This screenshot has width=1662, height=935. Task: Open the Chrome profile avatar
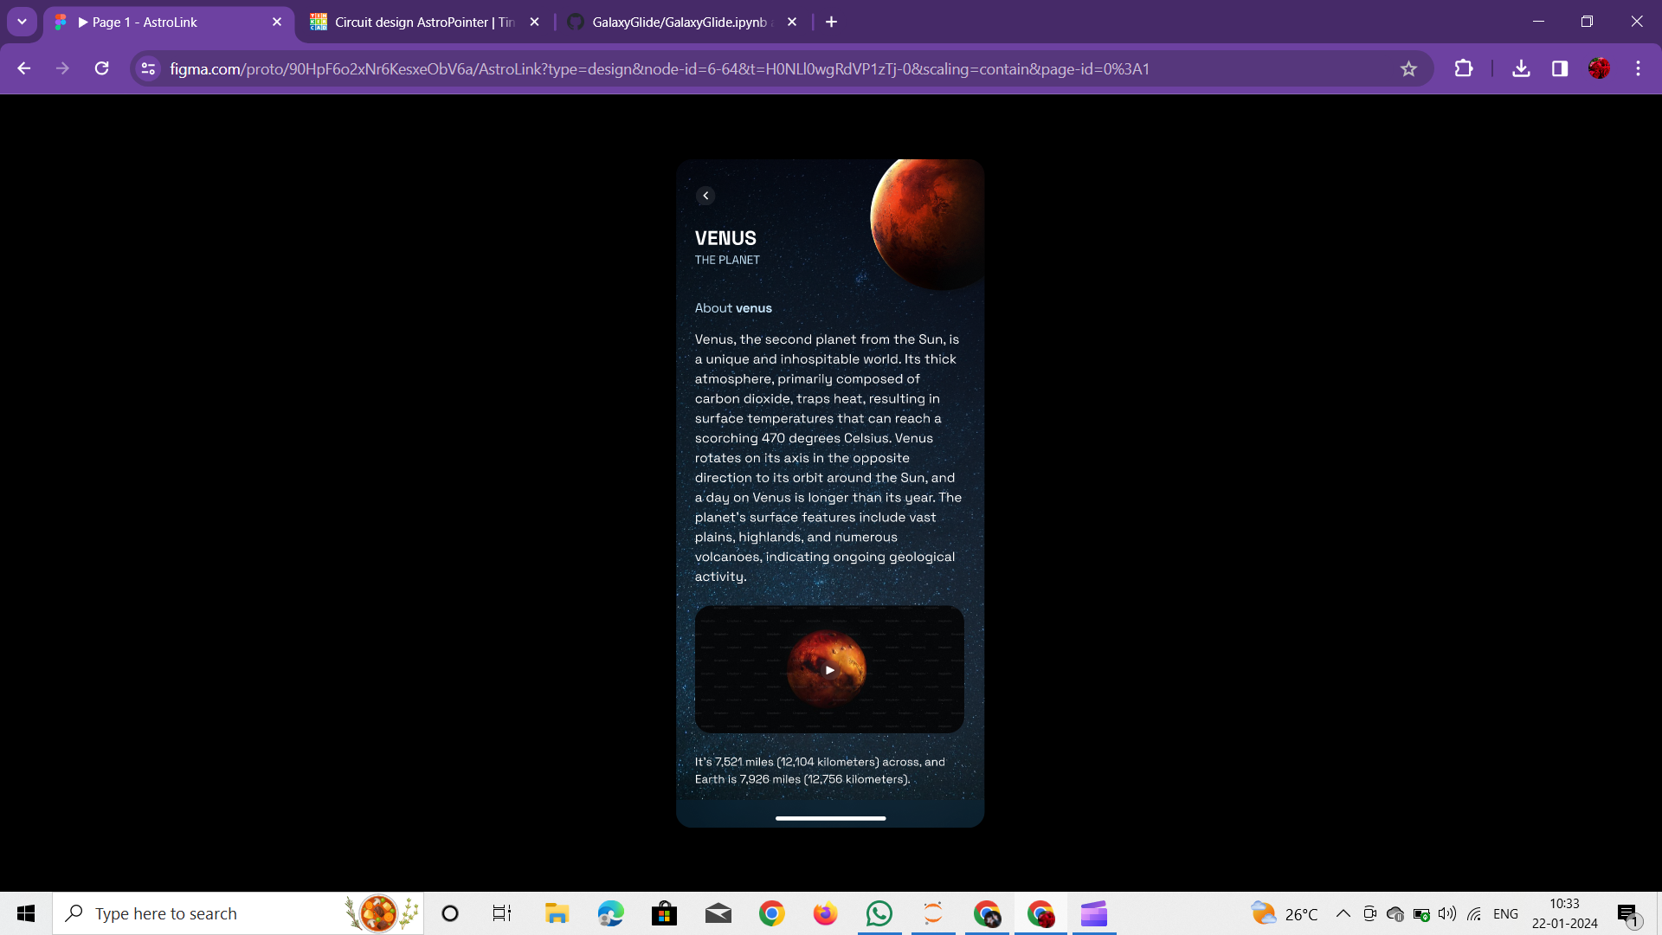pos(1599,69)
